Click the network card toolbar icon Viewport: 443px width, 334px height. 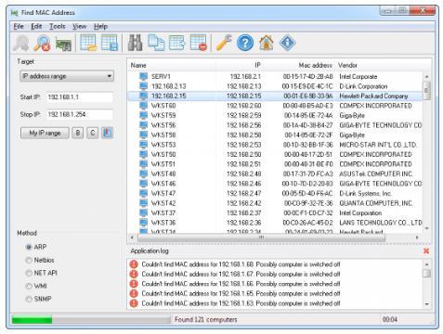click(x=63, y=44)
